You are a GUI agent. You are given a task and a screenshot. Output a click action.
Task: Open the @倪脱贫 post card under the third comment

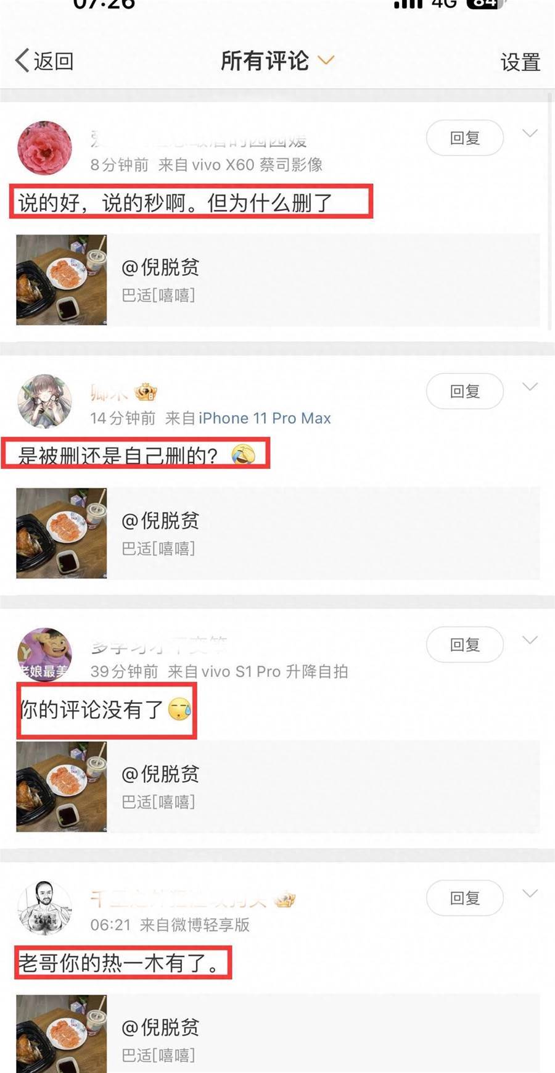(x=277, y=786)
